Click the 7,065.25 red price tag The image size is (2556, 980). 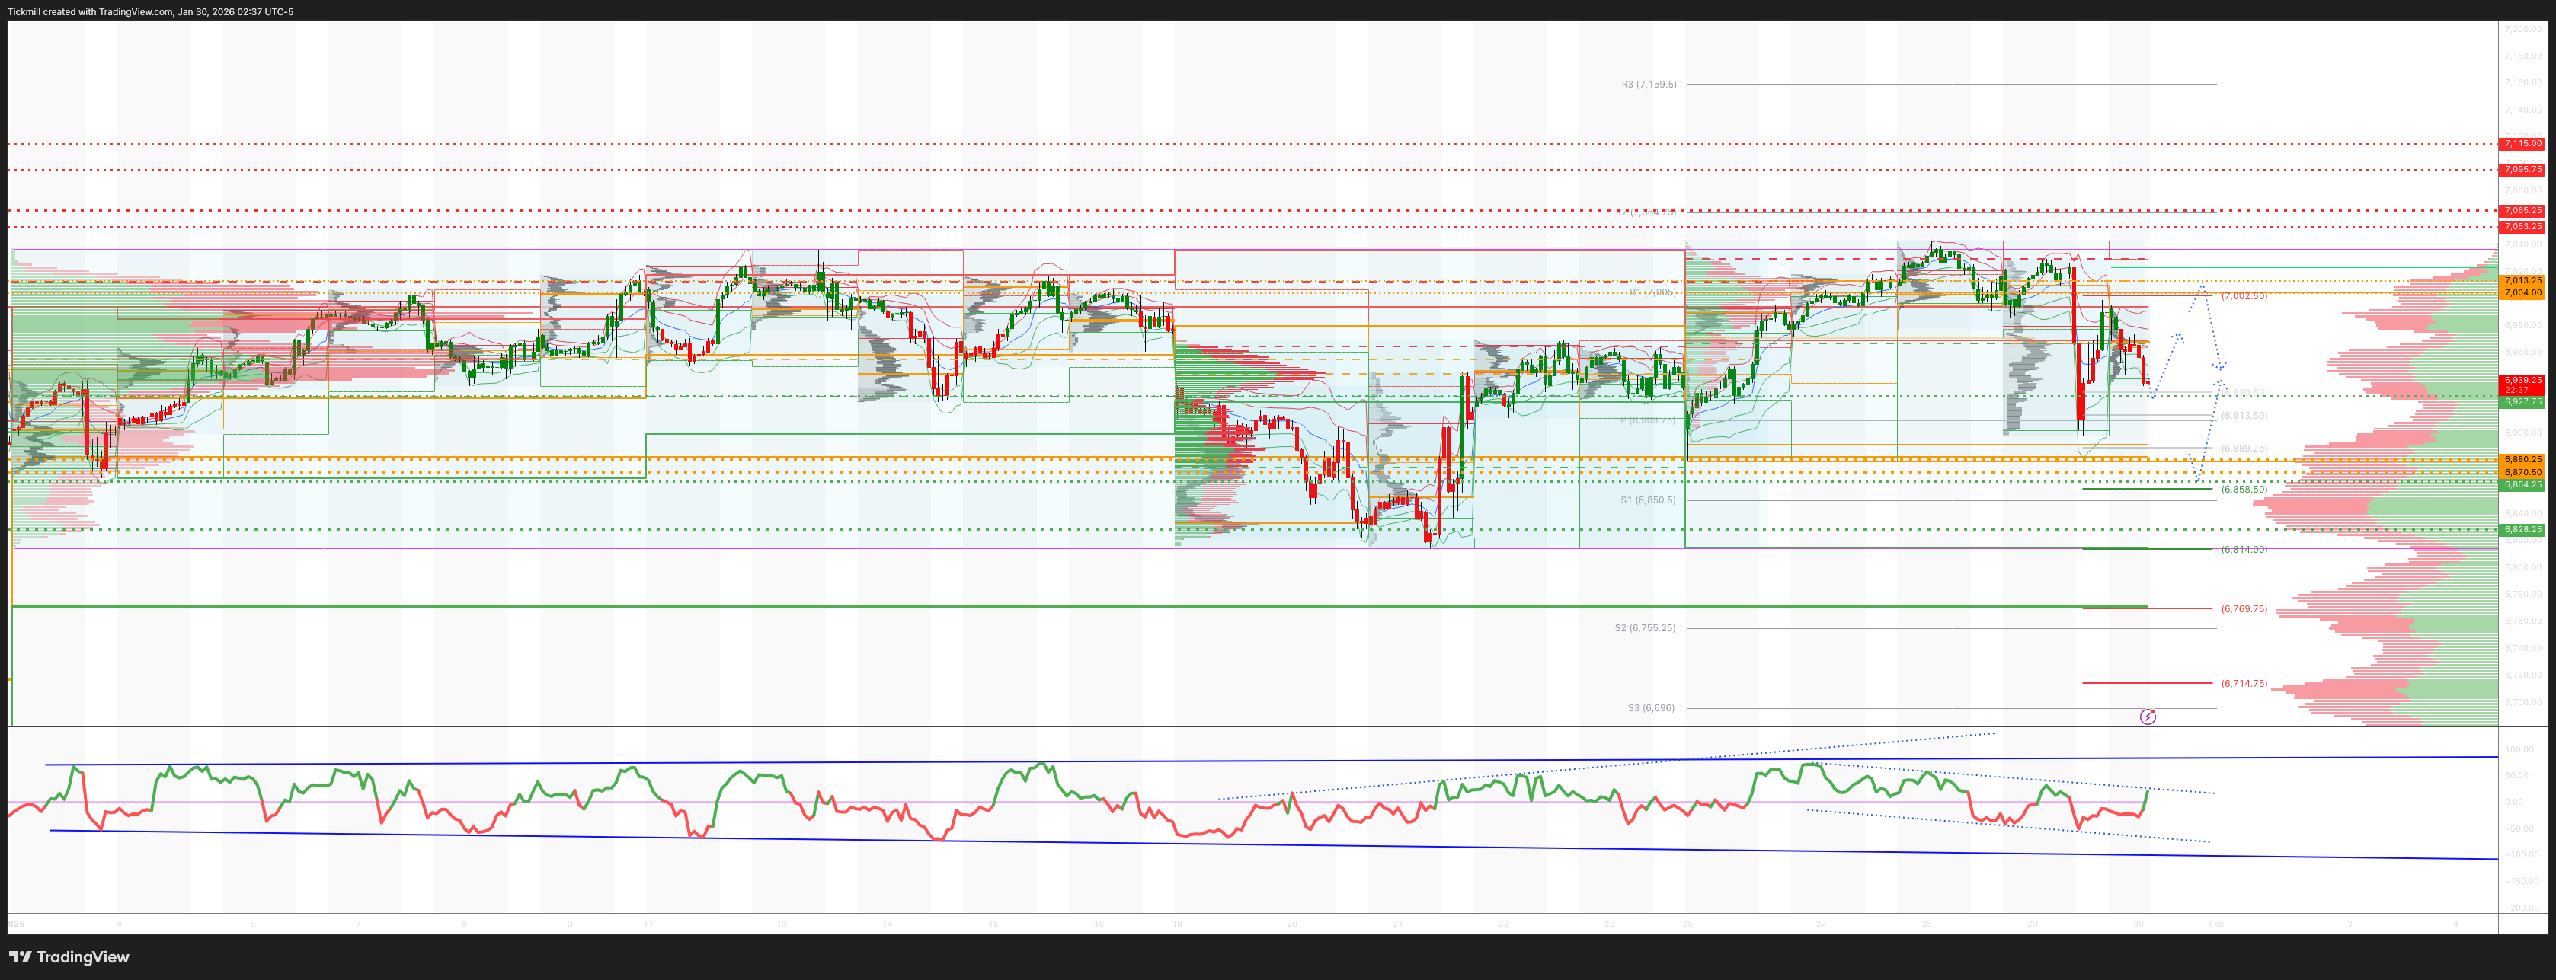coord(2521,210)
